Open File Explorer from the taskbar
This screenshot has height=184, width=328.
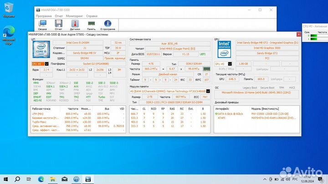point(53,179)
